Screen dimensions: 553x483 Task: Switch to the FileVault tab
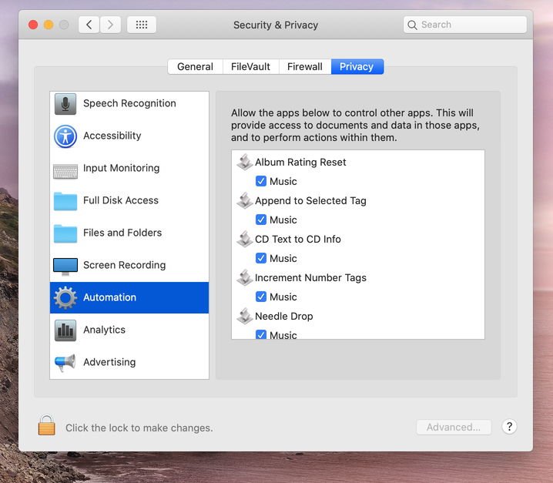pyautogui.click(x=250, y=67)
